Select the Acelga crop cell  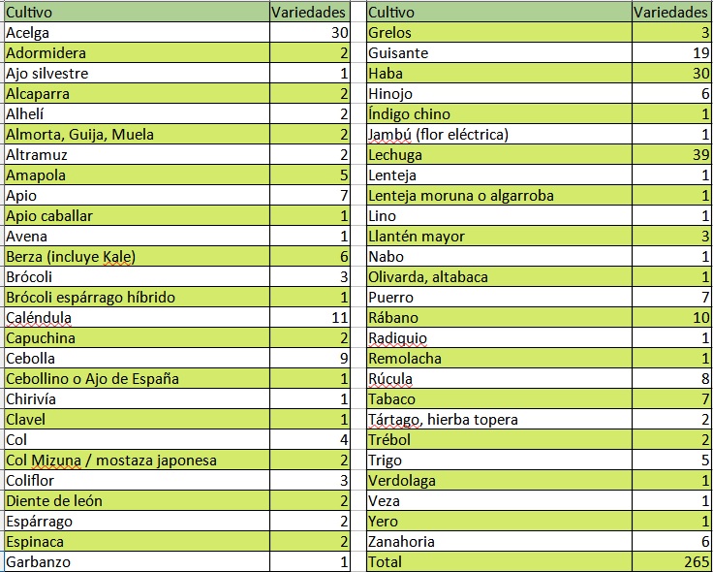pyautogui.click(x=138, y=32)
